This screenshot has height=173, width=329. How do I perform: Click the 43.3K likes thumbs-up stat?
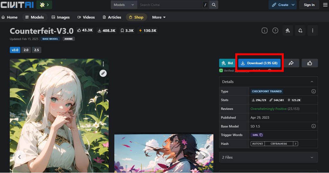pyautogui.click(x=85, y=30)
